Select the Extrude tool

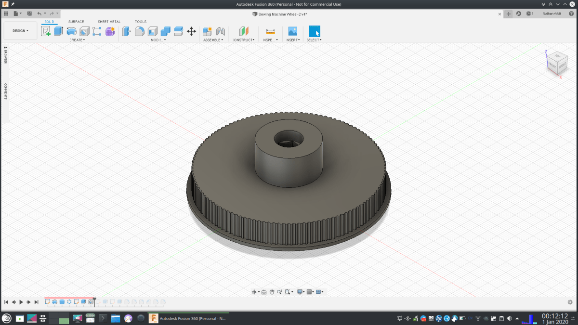click(58, 31)
